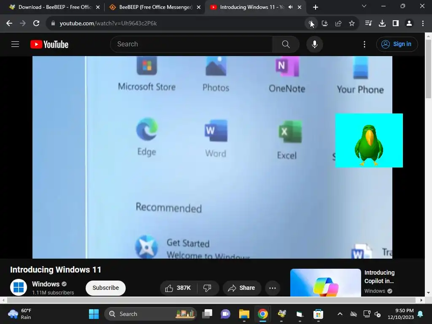Open the notification bell
This screenshot has height=324, width=432.
click(x=421, y=314)
